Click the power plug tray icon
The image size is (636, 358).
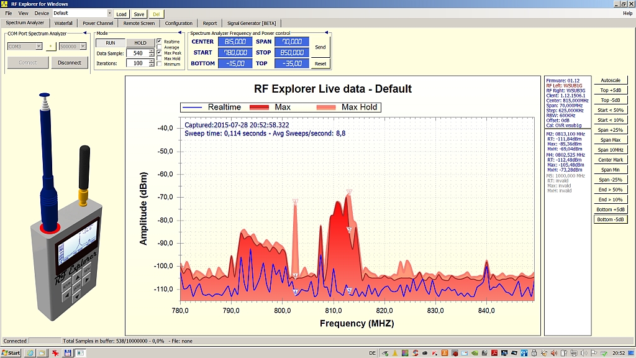click(x=564, y=353)
